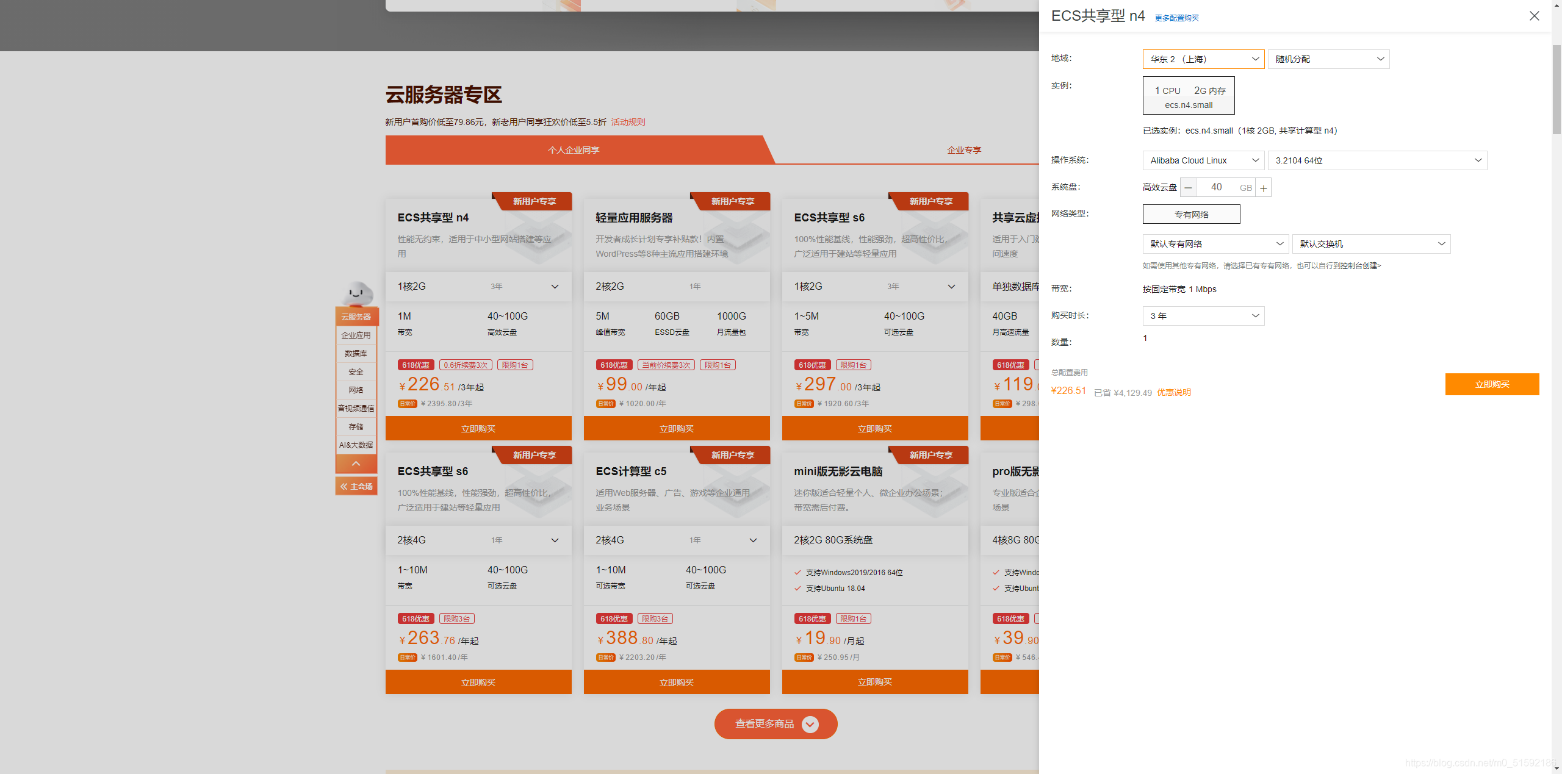The image size is (1562, 774).
Task: Select 数据库 in the floating side menu
Action: (356, 353)
